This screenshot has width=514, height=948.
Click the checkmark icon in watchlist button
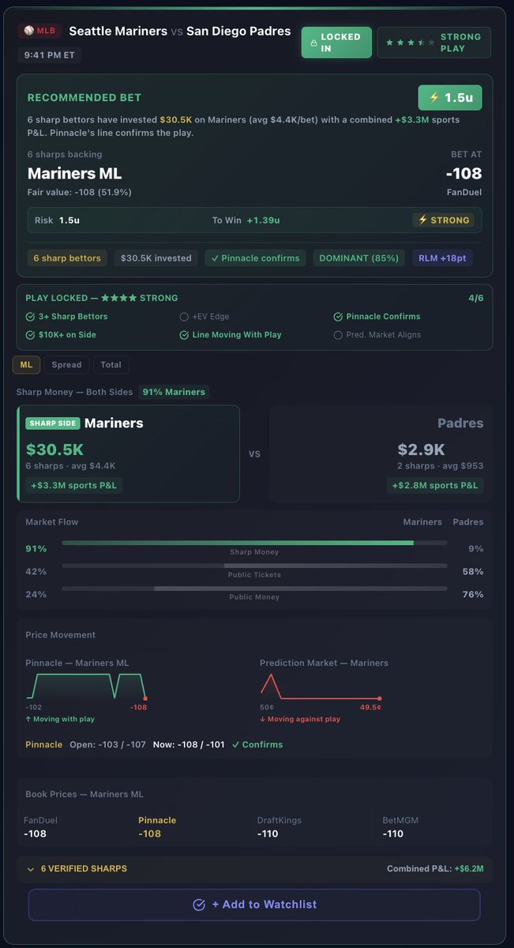click(x=199, y=905)
